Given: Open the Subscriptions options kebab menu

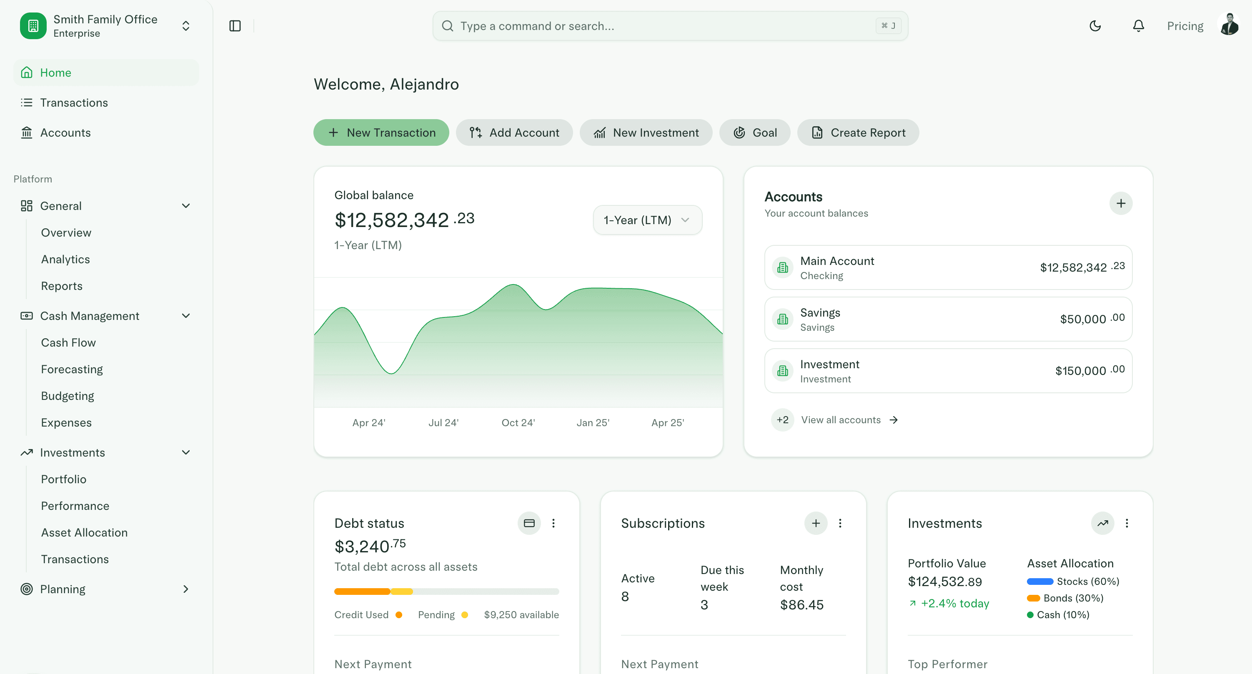Looking at the screenshot, I should 840,523.
